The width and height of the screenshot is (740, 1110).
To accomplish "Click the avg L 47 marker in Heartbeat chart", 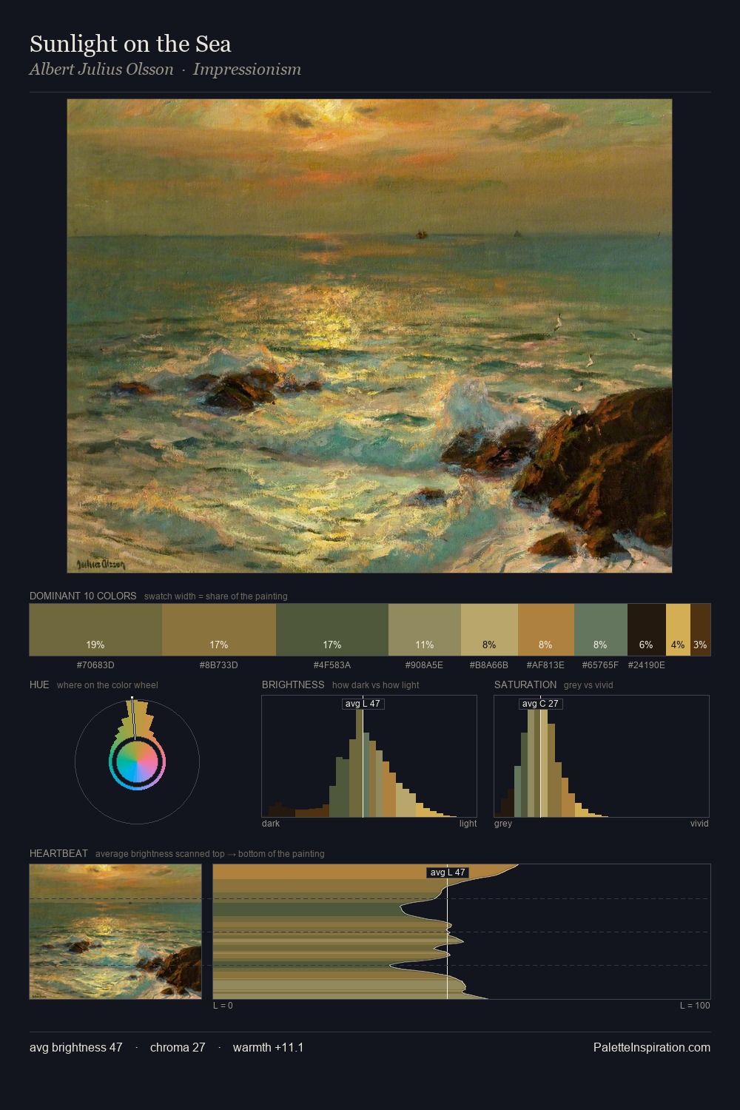I will coord(448,872).
